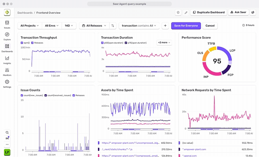Click the 602.56ms asset value

(166, 143)
